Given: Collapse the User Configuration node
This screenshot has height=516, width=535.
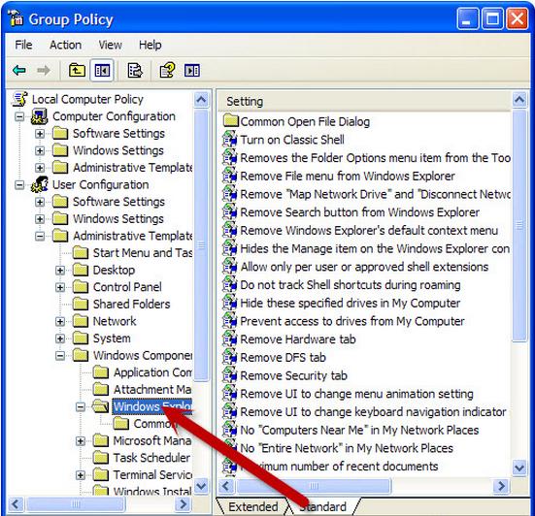Looking at the screenshot, I should 19,184.
